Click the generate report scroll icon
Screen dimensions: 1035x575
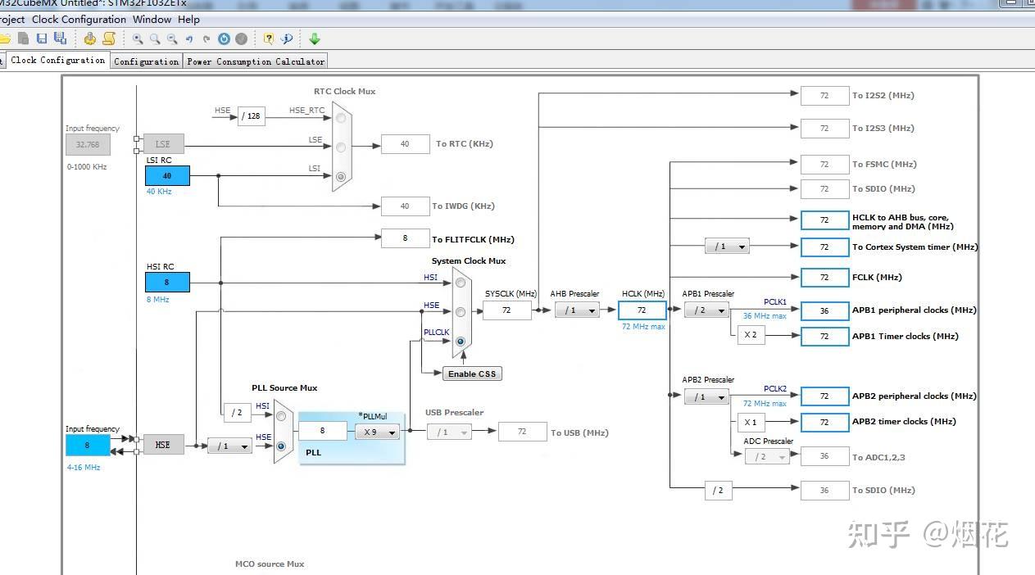point(108,38)
